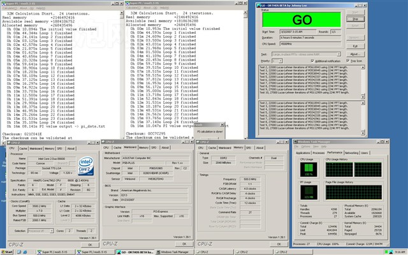Open the Task Manager View menu
Screen dimensions: 408x255
click(x=316, y=147)
